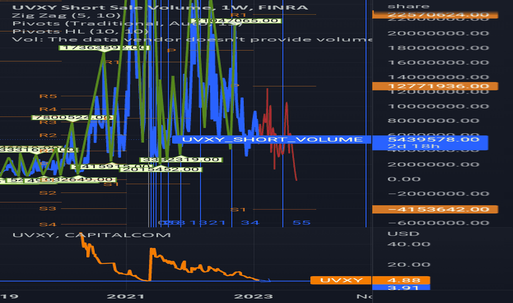Image resolution: width=513 pixels, height=303 pixels.
Task: Click the 17363592.00 pivot high label
Action: [x=105, y=47]
